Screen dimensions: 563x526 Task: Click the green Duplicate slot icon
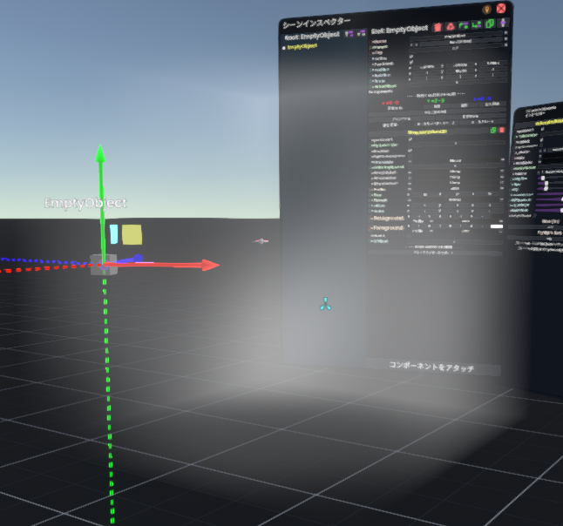coord(490,24)
